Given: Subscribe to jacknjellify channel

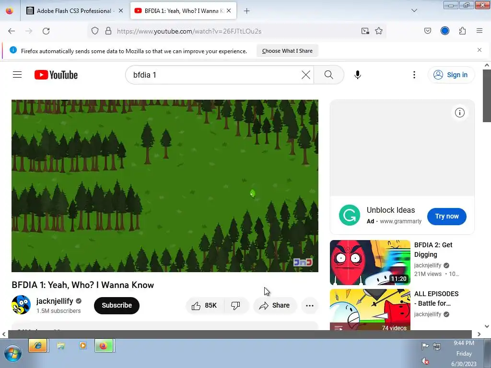Looking at the screenshot, I should click(117, 305).
